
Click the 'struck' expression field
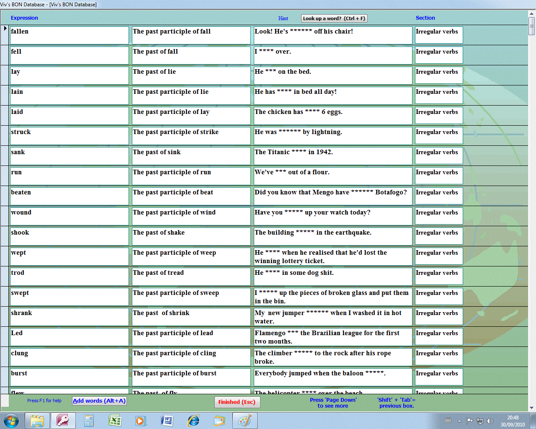point(69,136)
